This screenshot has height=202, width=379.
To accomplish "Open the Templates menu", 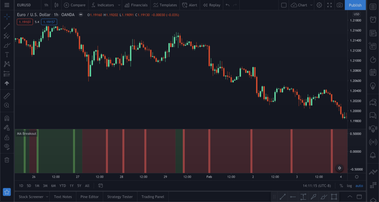I will (x=165, y=5).
